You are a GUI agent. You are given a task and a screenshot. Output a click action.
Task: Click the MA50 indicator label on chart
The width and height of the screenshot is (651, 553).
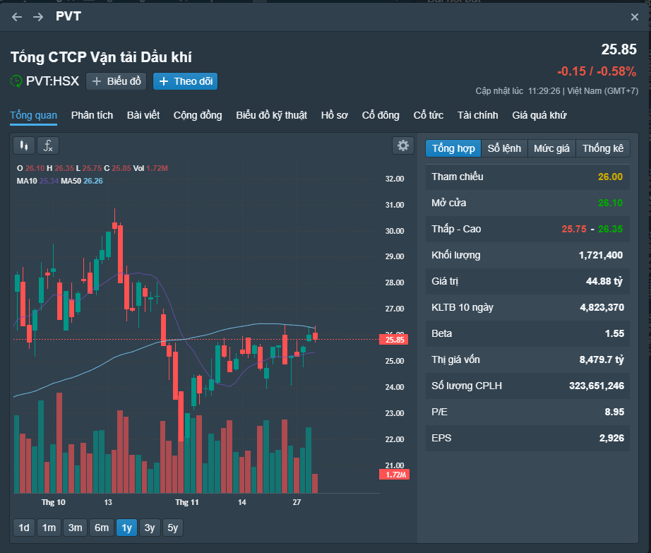pos(71,181)
